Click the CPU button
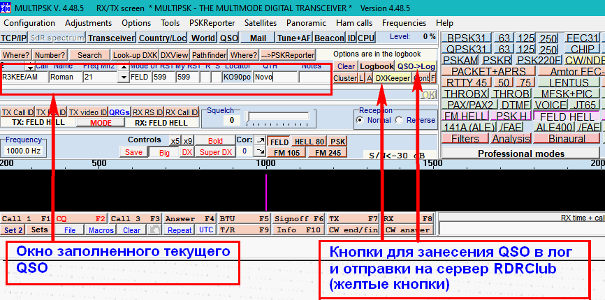 click(366, 38)
